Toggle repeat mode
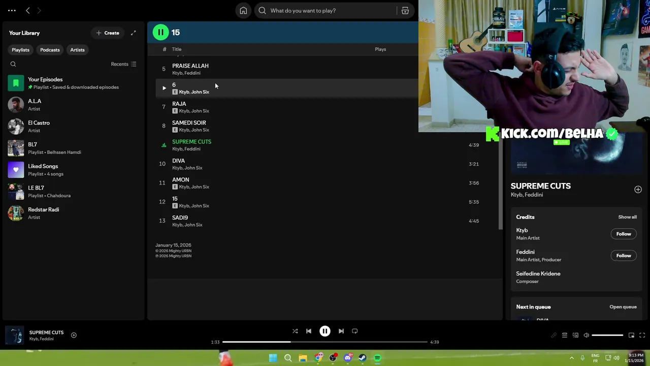Image resolution: width=650 pixels, height=366 pixels. tap(355, 331)
